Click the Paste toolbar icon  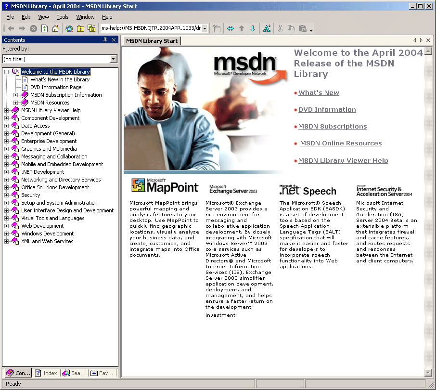(303, 28)
